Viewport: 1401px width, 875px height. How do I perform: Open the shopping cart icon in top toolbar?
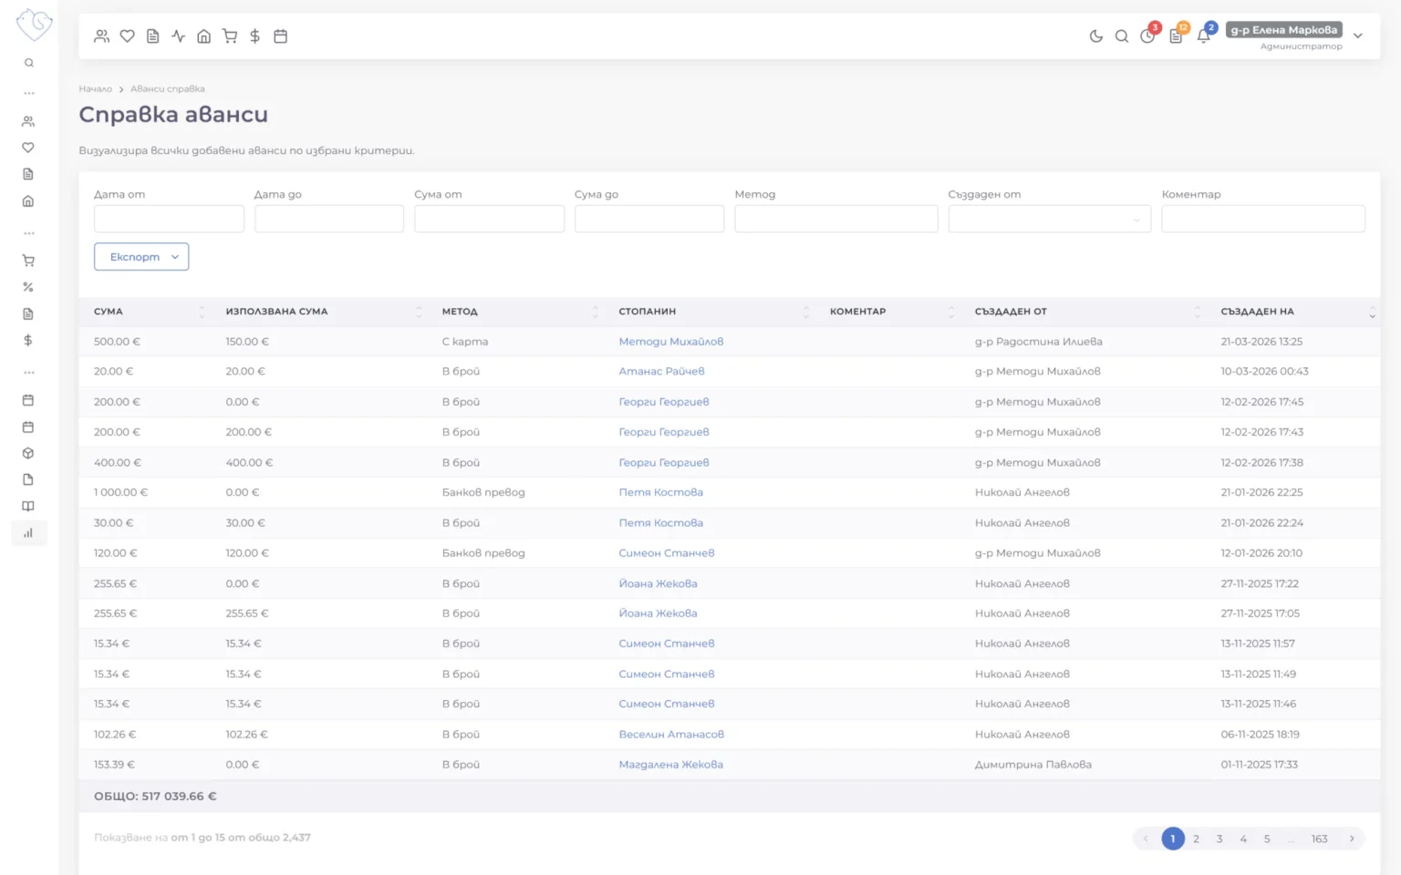pos(230,36)
